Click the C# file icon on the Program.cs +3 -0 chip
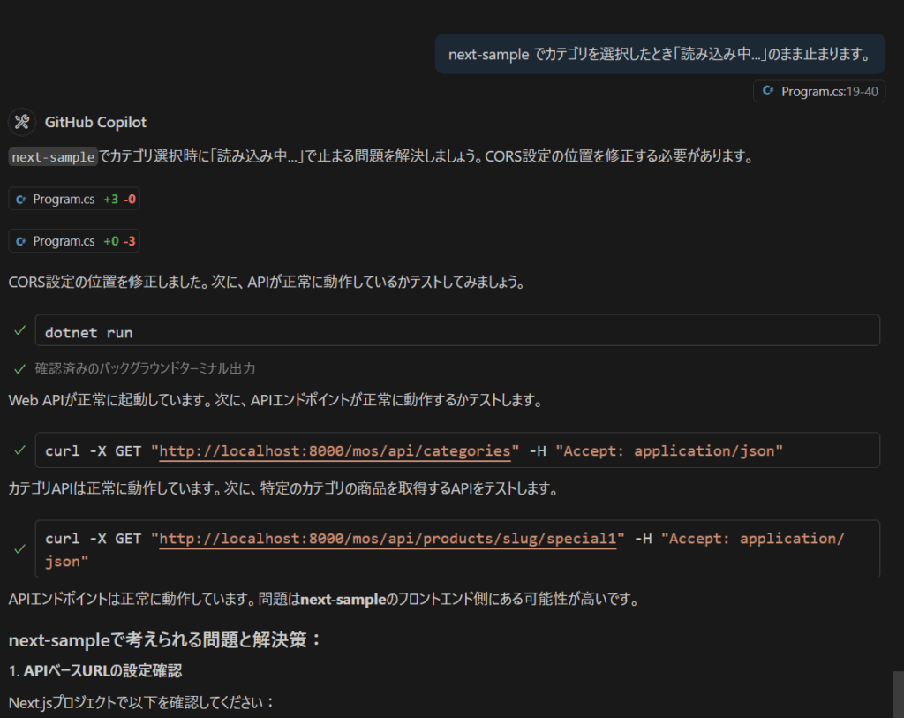This screenshot has height=718, width=904. tap(20, 200)
